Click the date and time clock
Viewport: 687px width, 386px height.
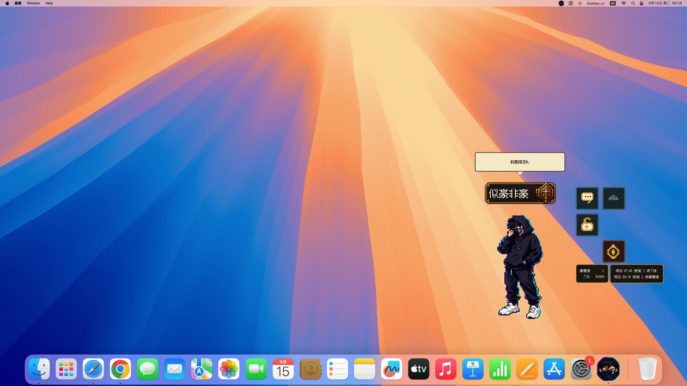pos(665,3)
